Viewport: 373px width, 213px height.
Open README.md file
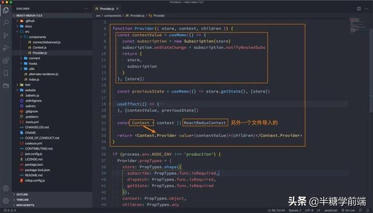[52, 175]
